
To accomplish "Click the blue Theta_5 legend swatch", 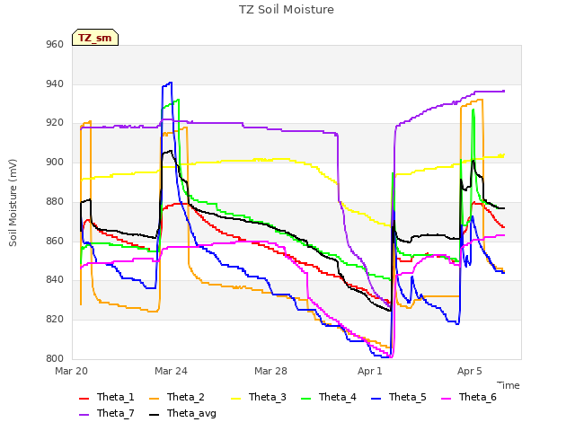I will (x=376, y=399).
